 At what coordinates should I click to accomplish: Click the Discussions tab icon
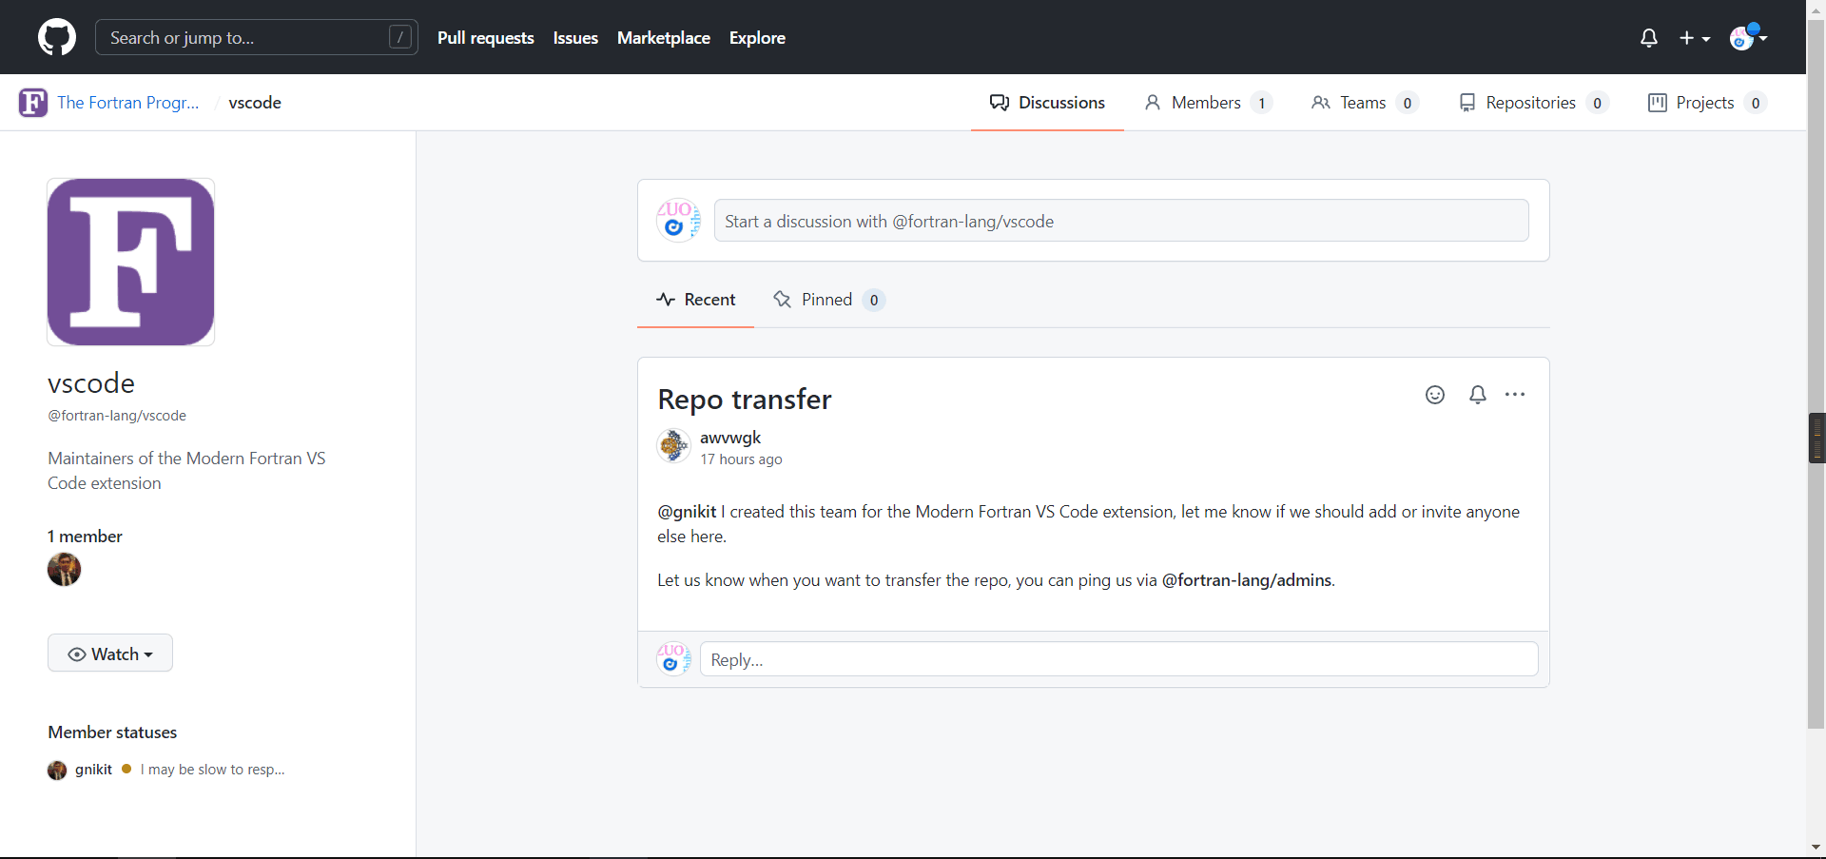[x=1000, y=103]
